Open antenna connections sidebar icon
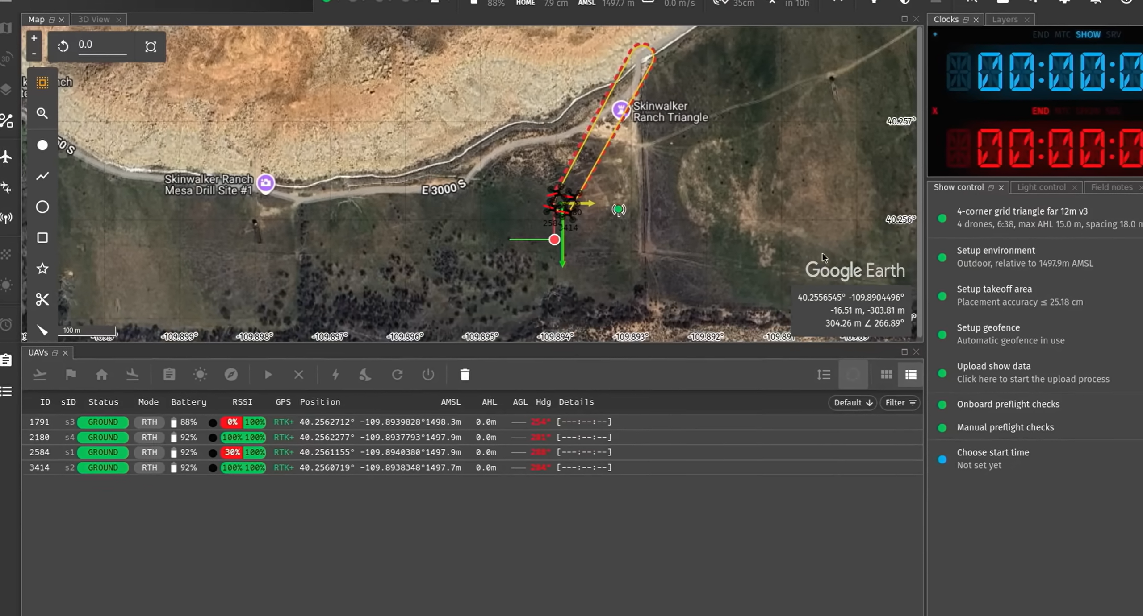 click(6, 218)
